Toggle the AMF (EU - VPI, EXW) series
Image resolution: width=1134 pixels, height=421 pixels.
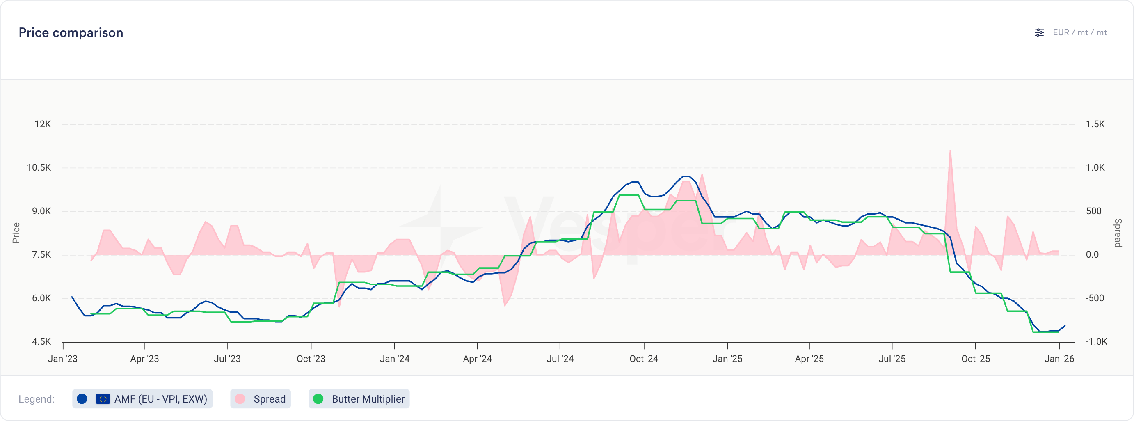pos(142,399)
